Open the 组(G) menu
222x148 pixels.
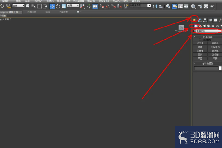[x=28, y=1]
